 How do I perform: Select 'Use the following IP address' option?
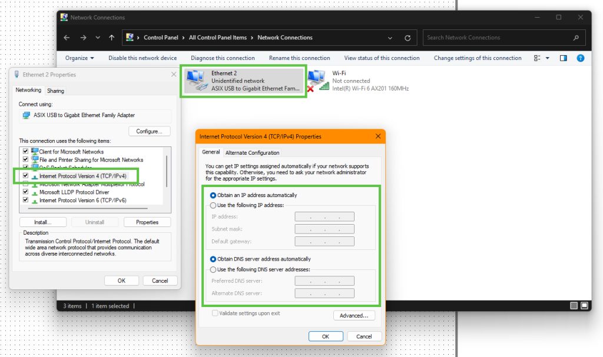(213, 205)
